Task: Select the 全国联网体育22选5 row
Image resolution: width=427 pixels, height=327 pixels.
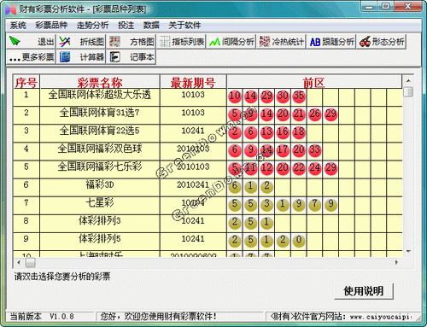Action: 208,133
